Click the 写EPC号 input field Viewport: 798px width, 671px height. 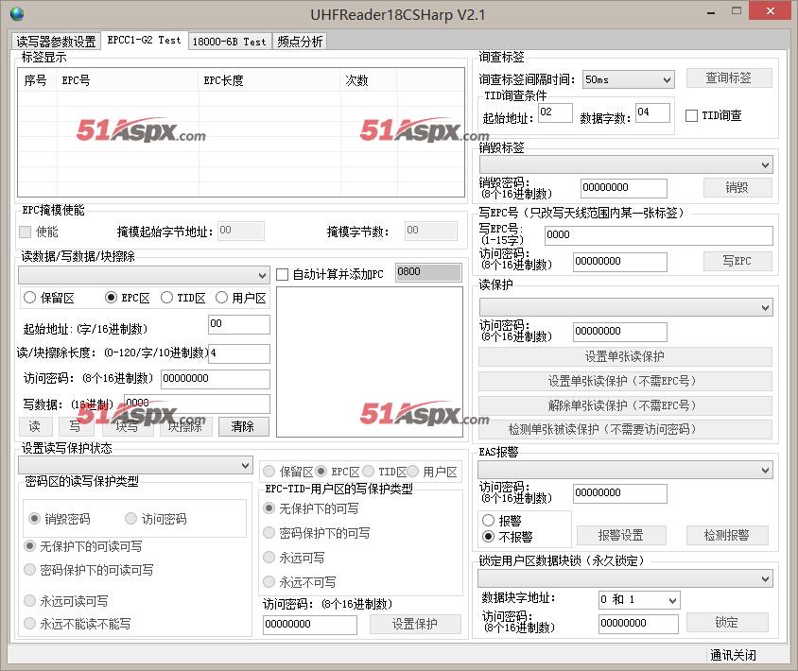[x=658, y=235]
